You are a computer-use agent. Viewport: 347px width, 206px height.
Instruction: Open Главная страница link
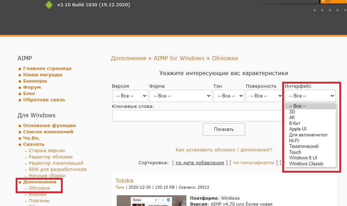pos(47,69)
